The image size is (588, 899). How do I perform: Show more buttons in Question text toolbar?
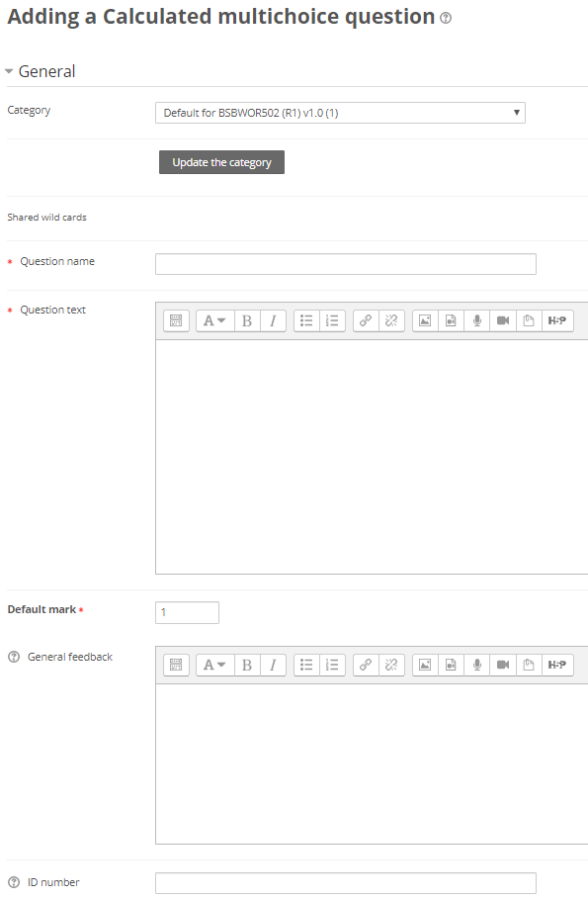point(176,320)
